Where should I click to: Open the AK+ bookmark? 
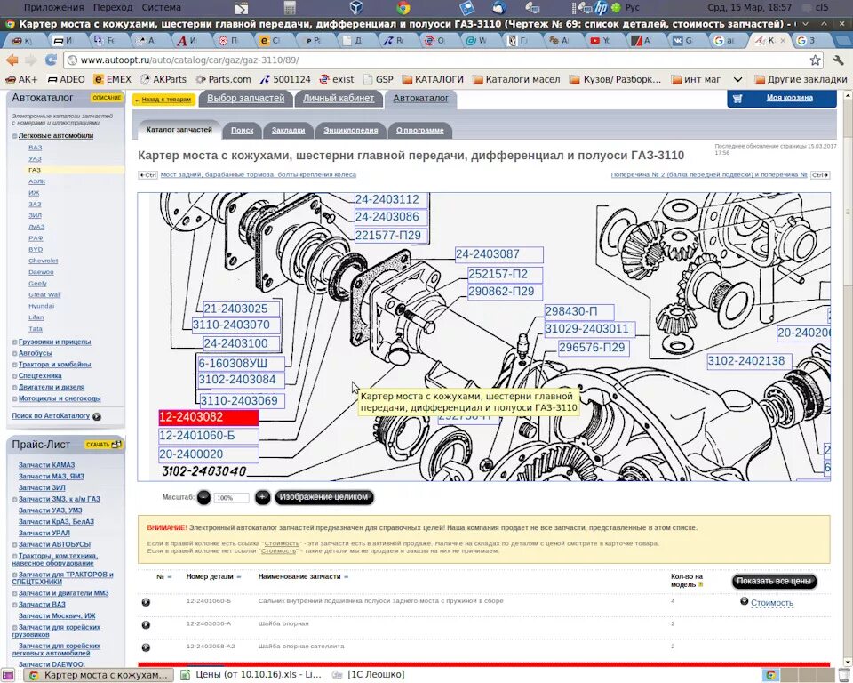[x=21, y=79]
